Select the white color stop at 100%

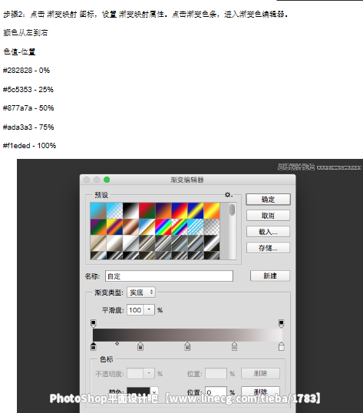click(281, 346)
